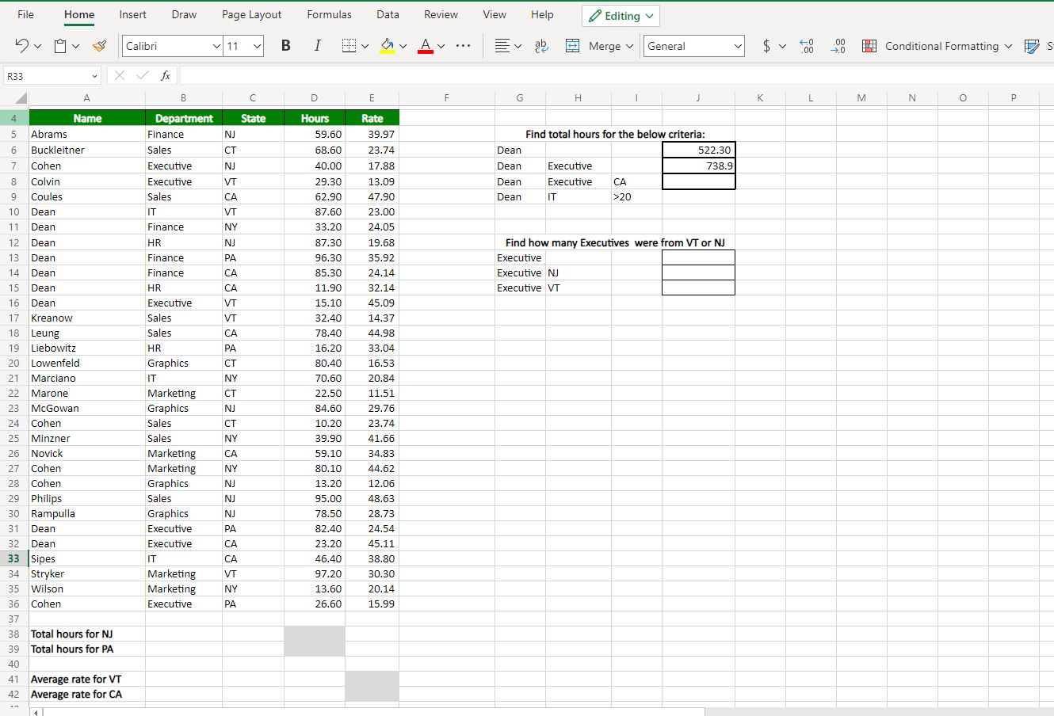Confirm entry with the checkmark icon

[141, 76]
